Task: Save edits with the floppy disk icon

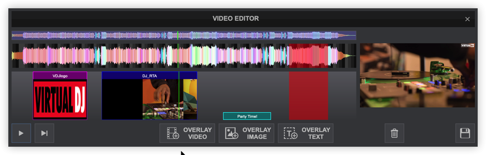Action: click(465, 133)
